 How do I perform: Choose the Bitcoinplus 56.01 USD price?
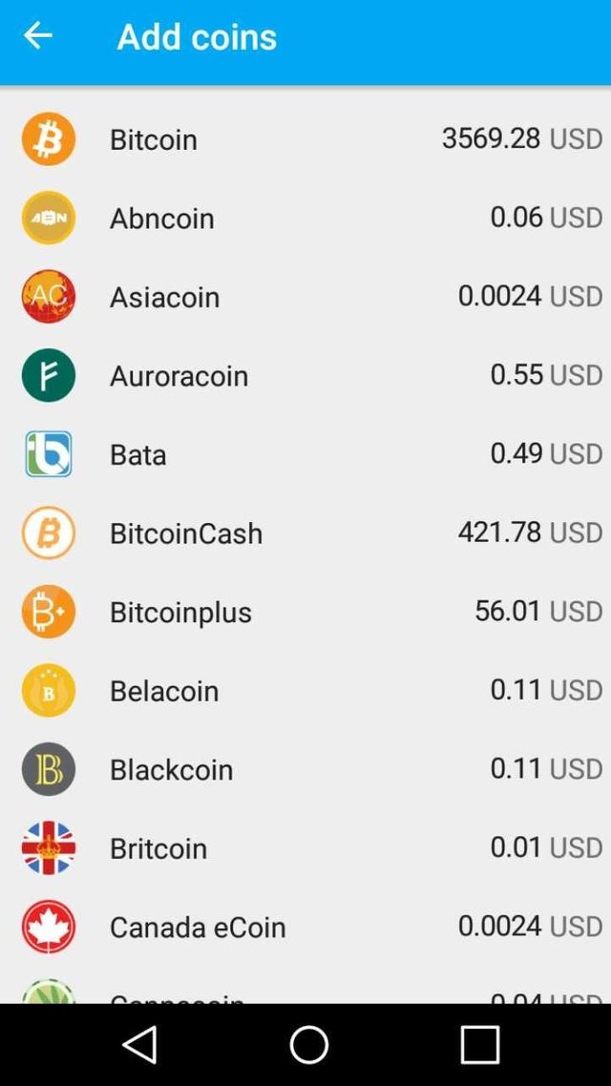pyautogui.click(x=537, y=611)
